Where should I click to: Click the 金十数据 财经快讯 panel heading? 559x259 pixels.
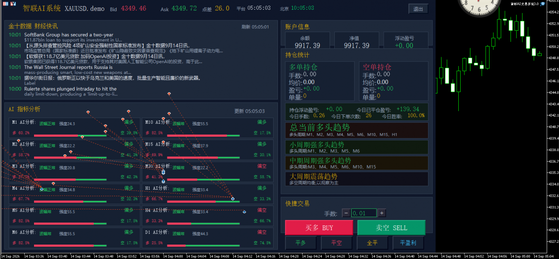coord(33,27)
